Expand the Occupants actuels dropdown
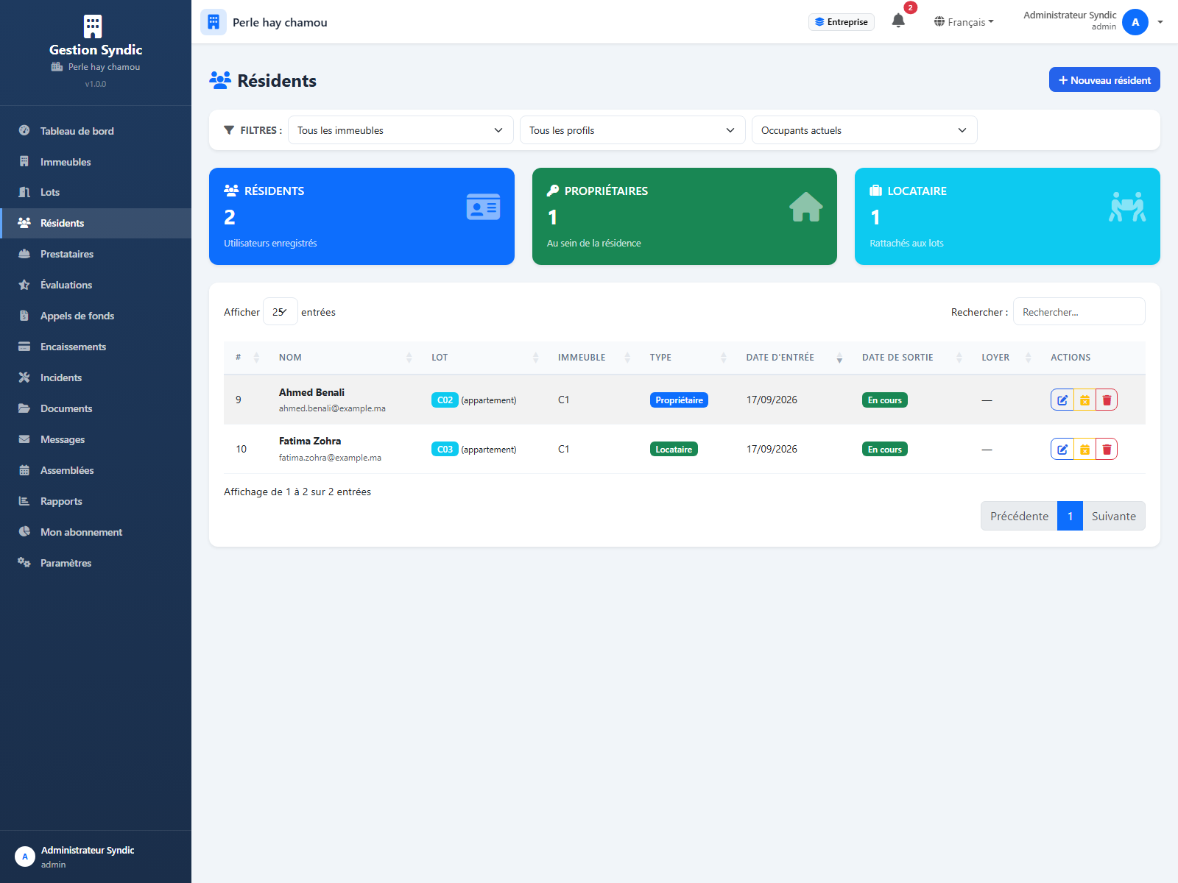This screenshot has height=883, width=1178. [864, 130]
